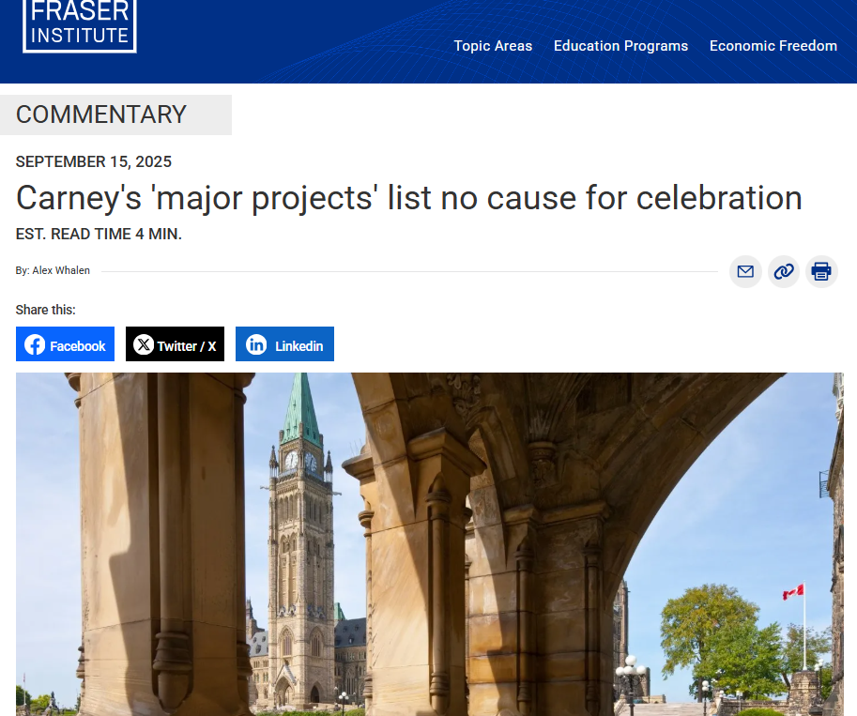Share the article on LinkedIn
857x716 pixels.
284,343
